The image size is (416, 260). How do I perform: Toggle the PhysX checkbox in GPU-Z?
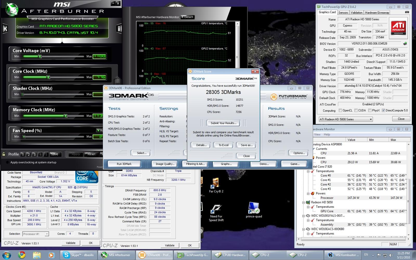(x=369, y=110)
